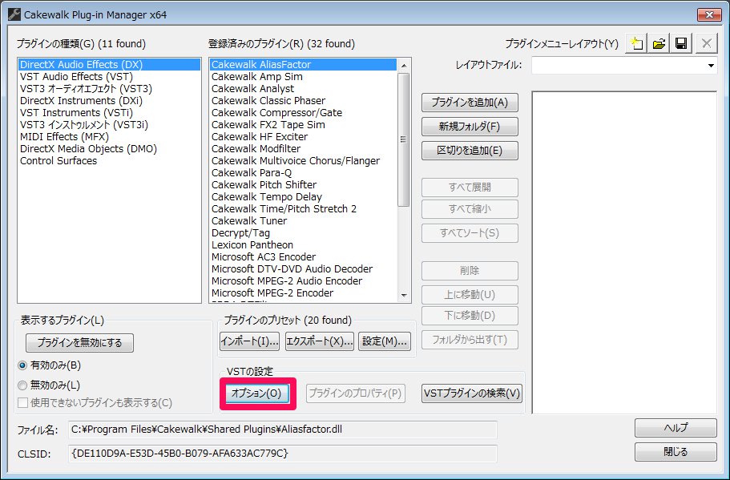The image size is (730, 480).
Task: Click the 区切りを追加(E) button
Action: coord(470,151)
